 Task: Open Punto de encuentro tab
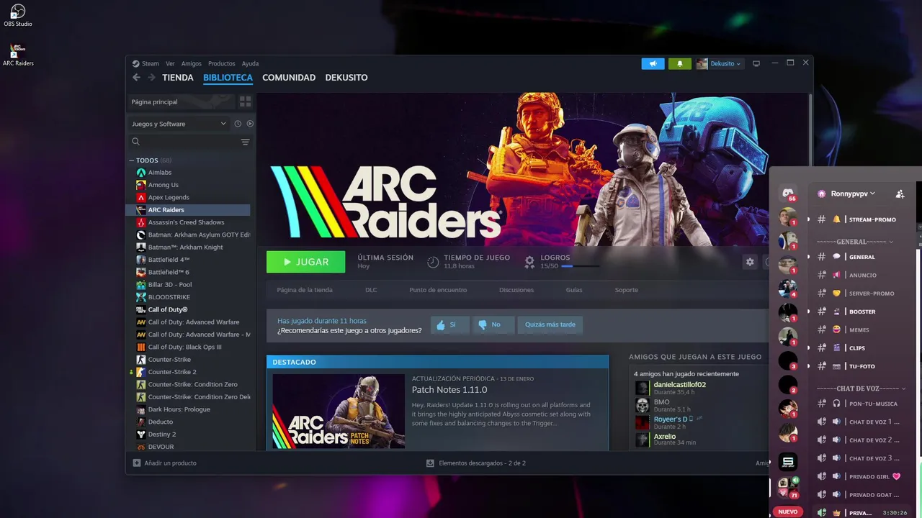438,290
